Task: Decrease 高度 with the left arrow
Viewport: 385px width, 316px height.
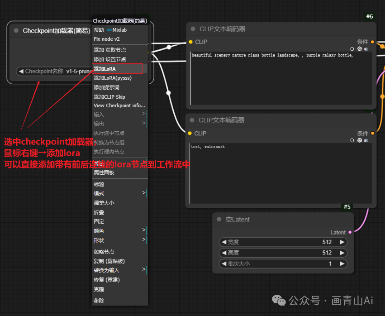Action: [223, 253]
